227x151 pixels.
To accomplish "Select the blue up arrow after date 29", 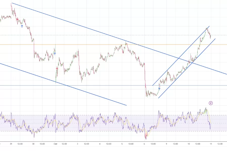I will (22, 26).
